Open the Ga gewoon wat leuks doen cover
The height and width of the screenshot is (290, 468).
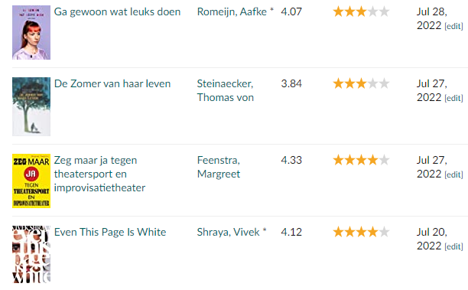point(31,32)
